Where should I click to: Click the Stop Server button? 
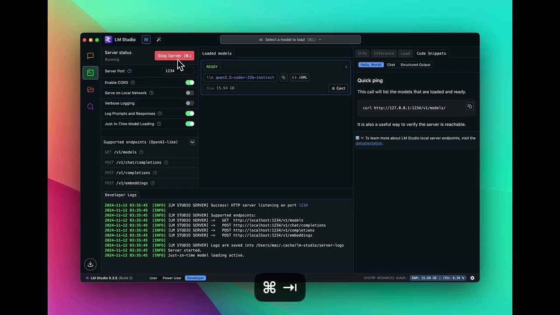pos(174,56)
